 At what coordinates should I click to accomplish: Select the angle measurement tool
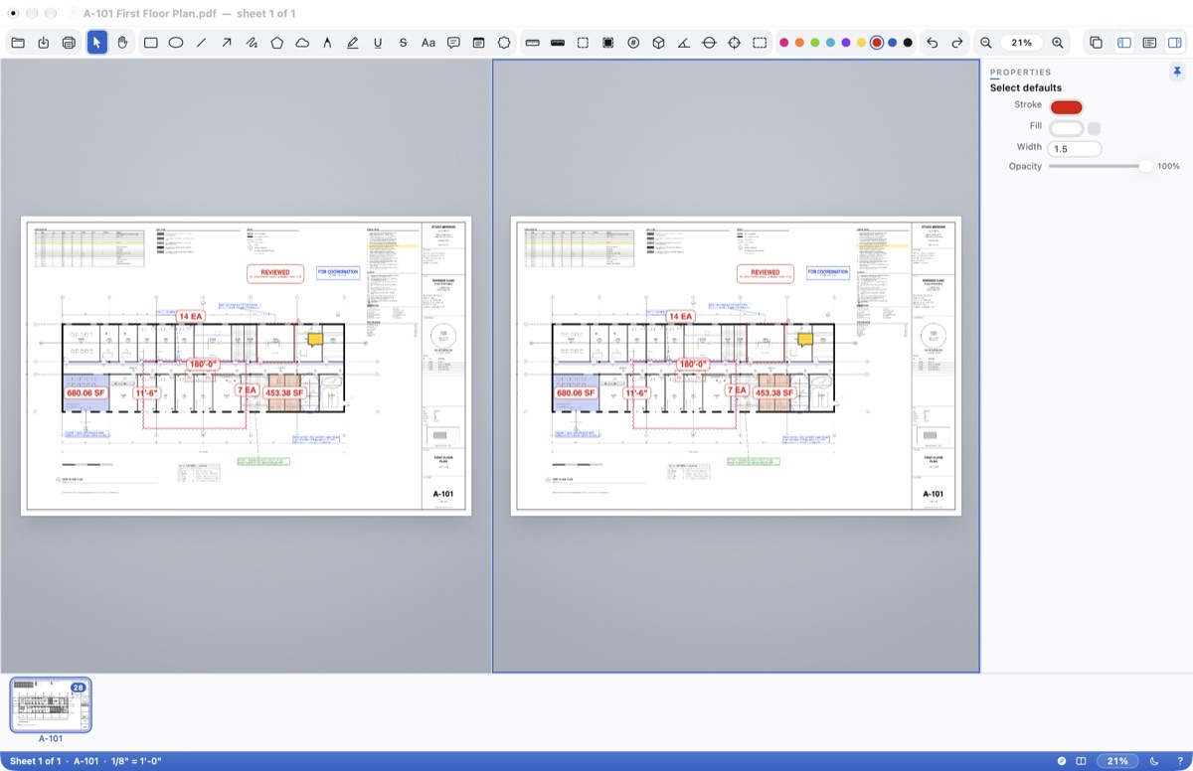[684, 43]
